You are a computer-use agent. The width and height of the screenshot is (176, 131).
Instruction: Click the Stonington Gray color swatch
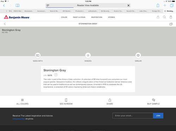[88, 41]
